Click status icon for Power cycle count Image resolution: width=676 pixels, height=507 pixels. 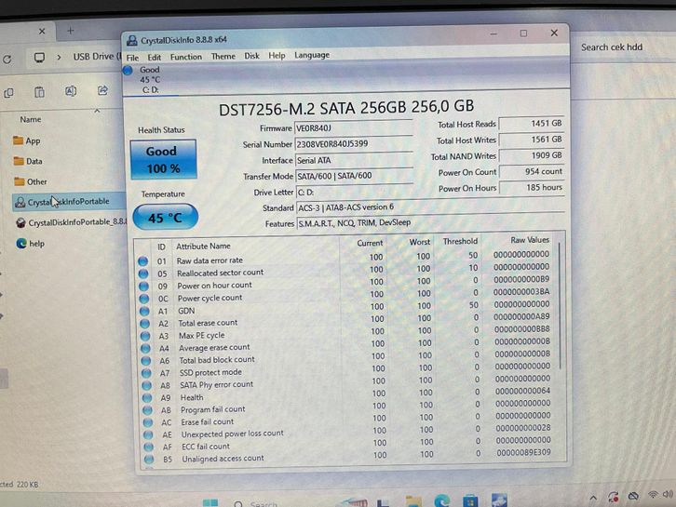coord(144,299)
